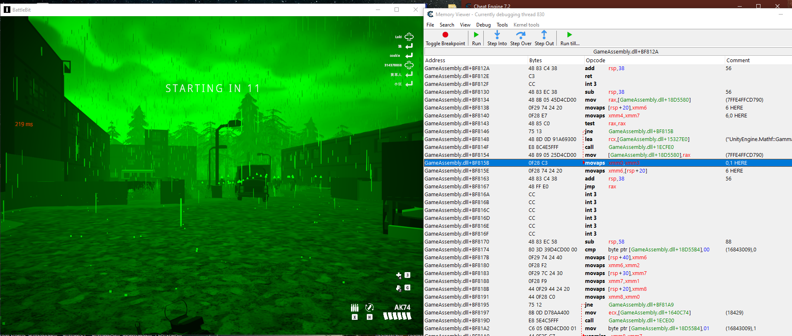Click the 6,0 HERE comment

click(736, 116)
